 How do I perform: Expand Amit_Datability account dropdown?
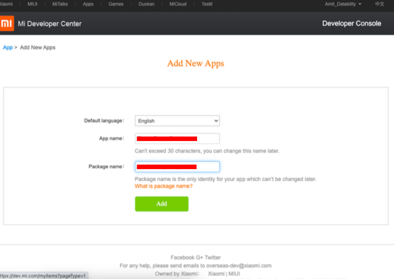[343, 4]
